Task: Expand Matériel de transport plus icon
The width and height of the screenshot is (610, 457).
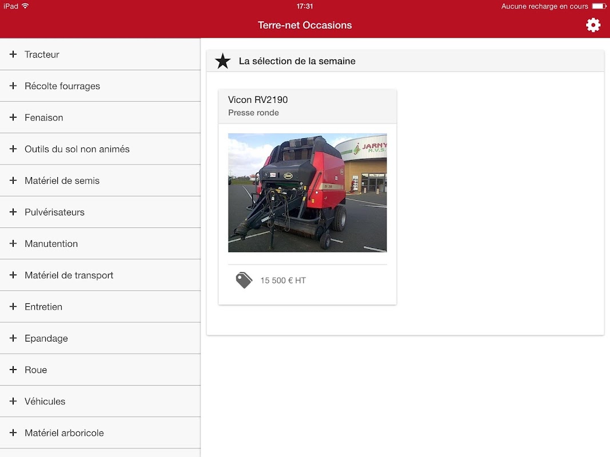Action: coord(13,275)
